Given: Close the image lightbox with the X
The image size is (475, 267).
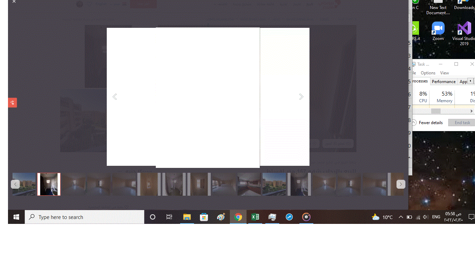Looking at the screenshot, I should (x=14, y=2).
